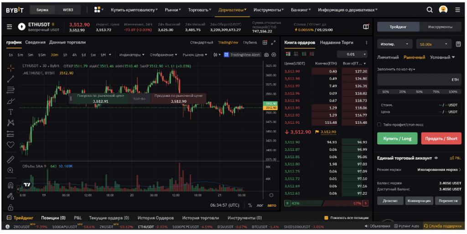Select the crosshair cursor tool
The image size is (467, 234).
(11, 68)
